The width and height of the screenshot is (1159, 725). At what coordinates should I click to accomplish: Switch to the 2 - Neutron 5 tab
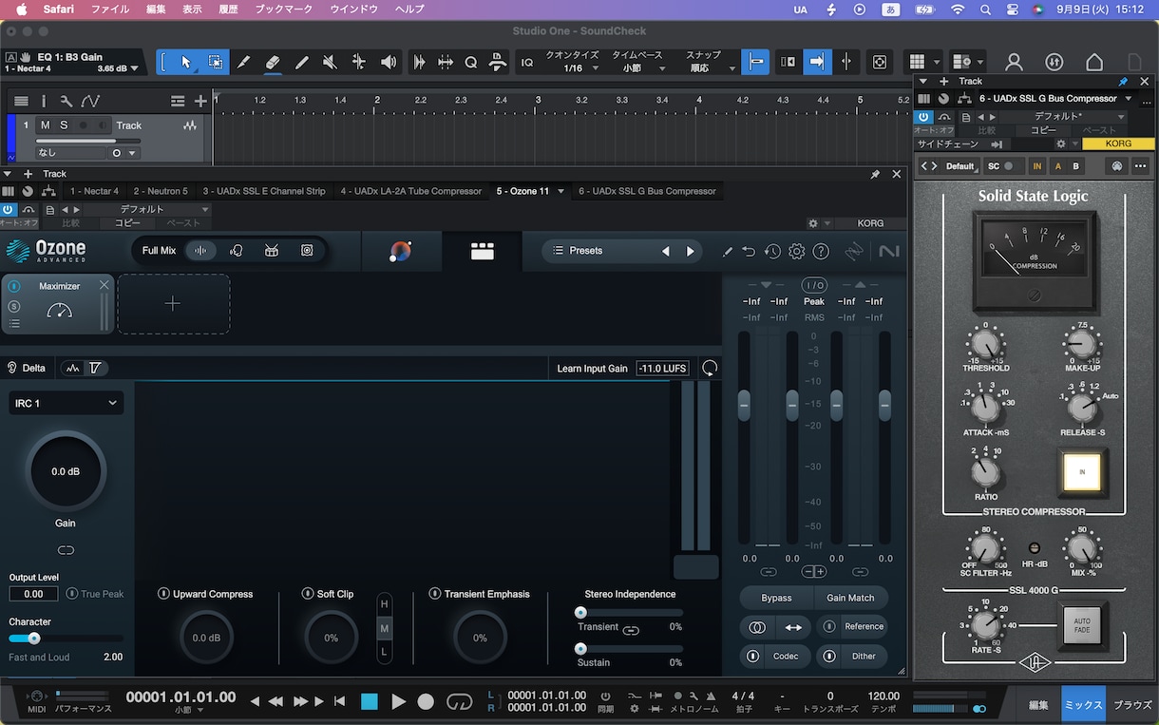[161, 191]
